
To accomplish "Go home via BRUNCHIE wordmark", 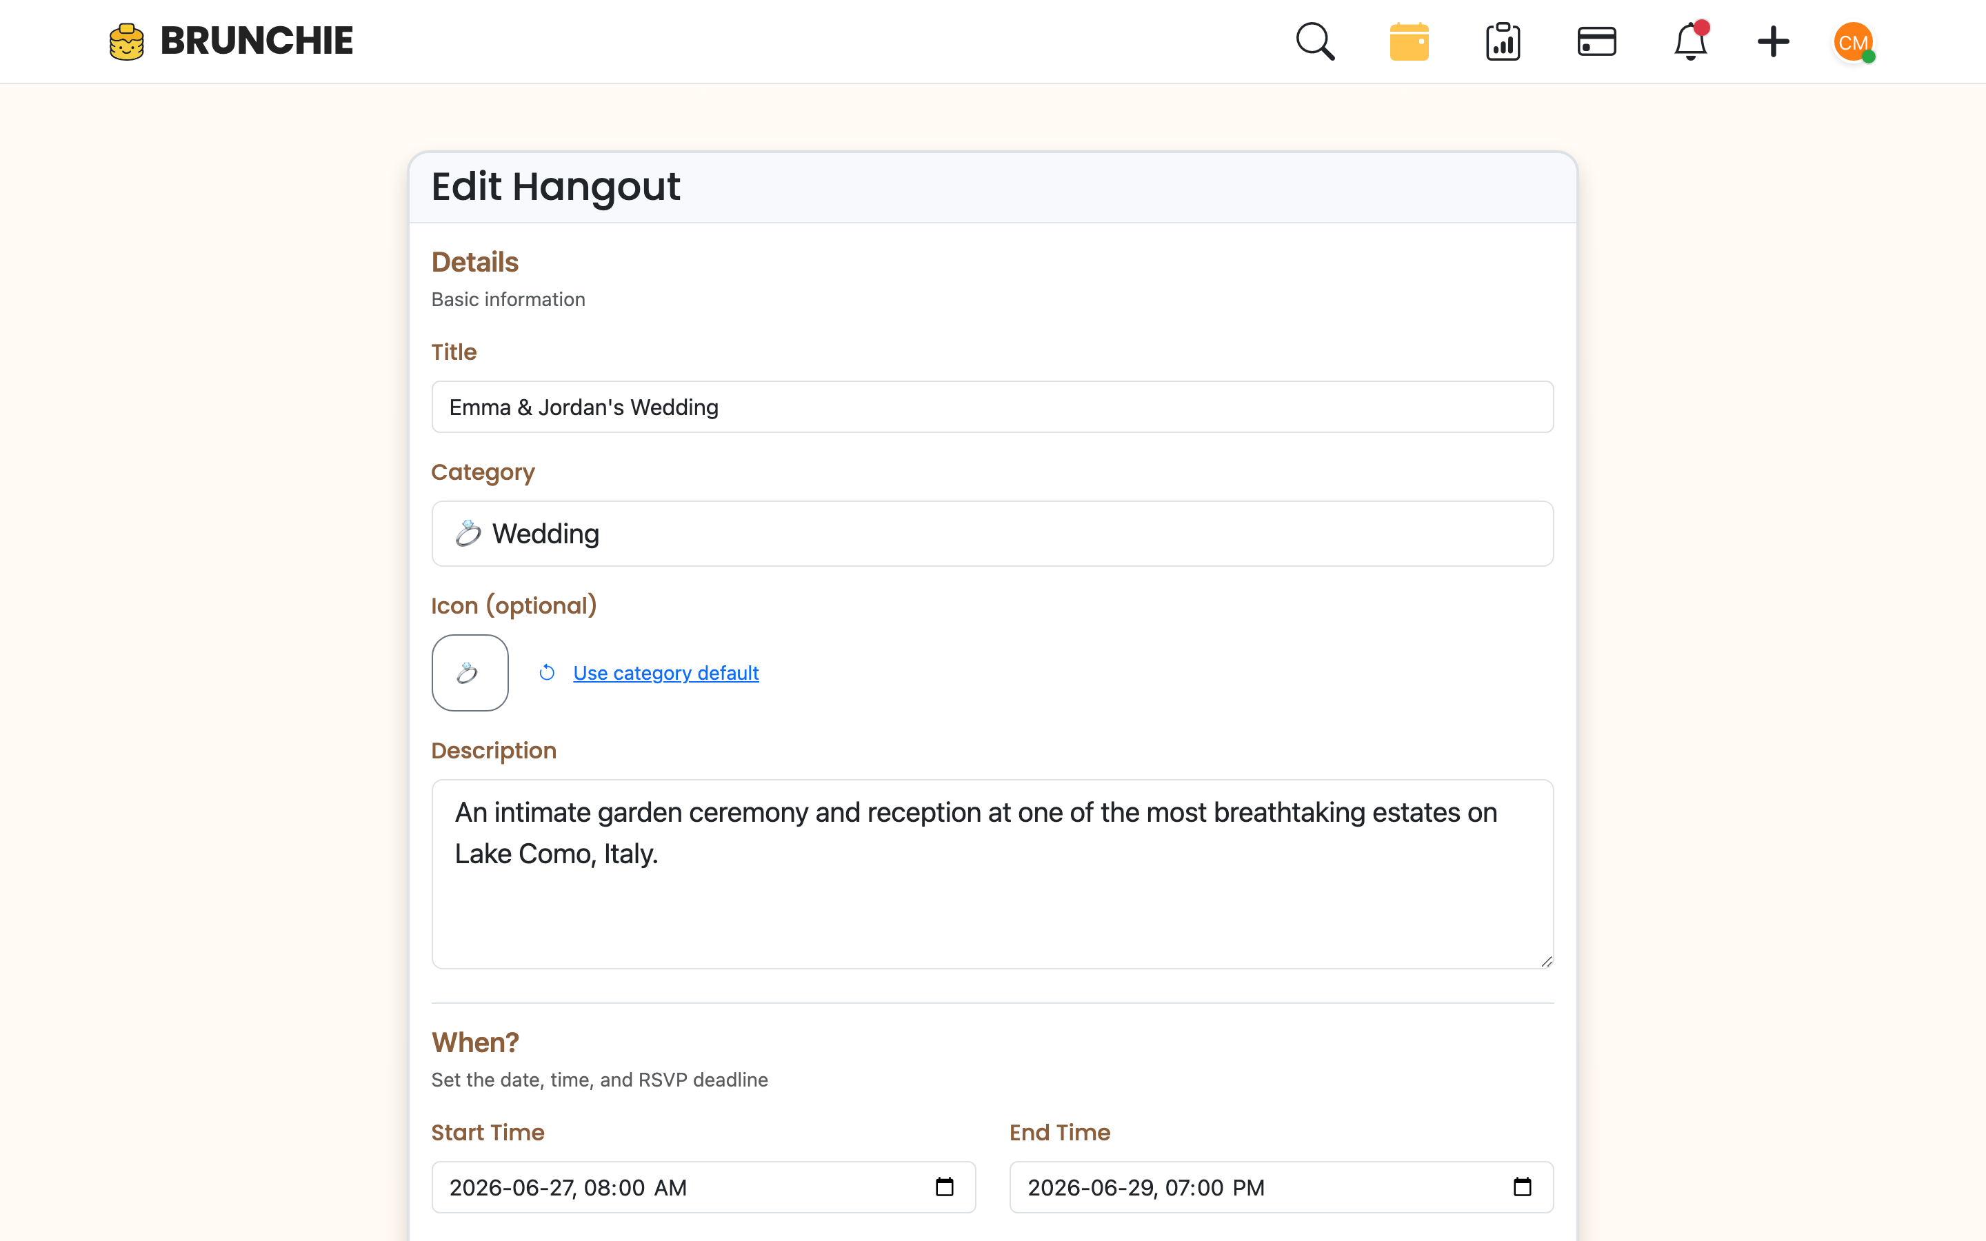I will pos(256,41).
